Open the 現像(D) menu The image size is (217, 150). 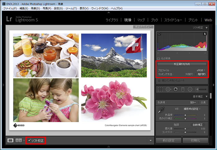tap(35, 8)
